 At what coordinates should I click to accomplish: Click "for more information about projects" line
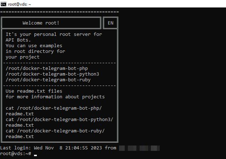55,97
